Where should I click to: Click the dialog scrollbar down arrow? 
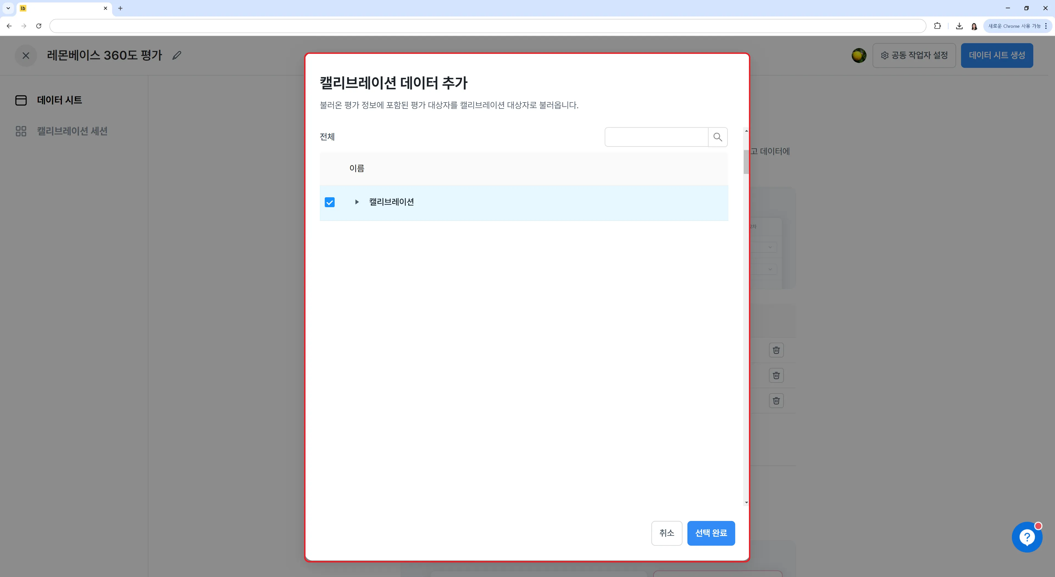[x=746, y=503]
